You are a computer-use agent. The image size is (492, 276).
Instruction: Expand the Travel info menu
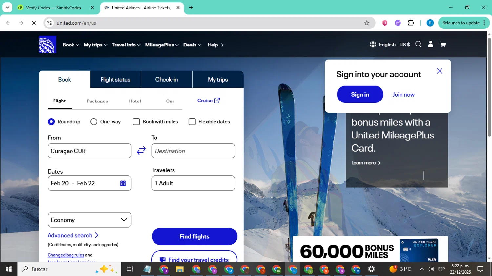[x=126, y=45]
